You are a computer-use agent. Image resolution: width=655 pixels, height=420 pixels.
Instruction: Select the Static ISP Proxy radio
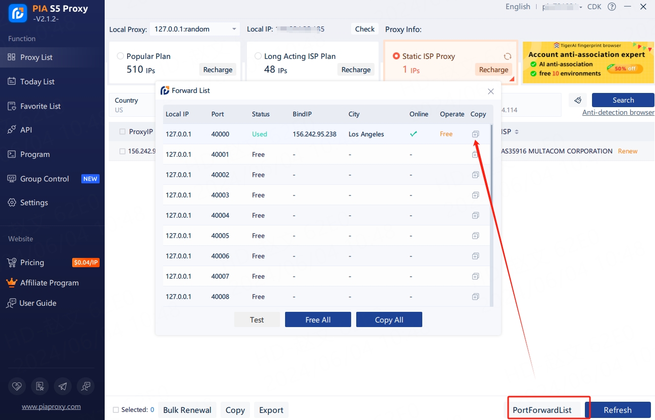click(396, 56)
